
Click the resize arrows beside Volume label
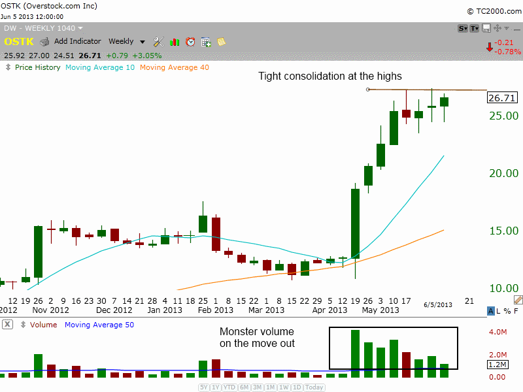pyautogui.click(x=23, y=324)
